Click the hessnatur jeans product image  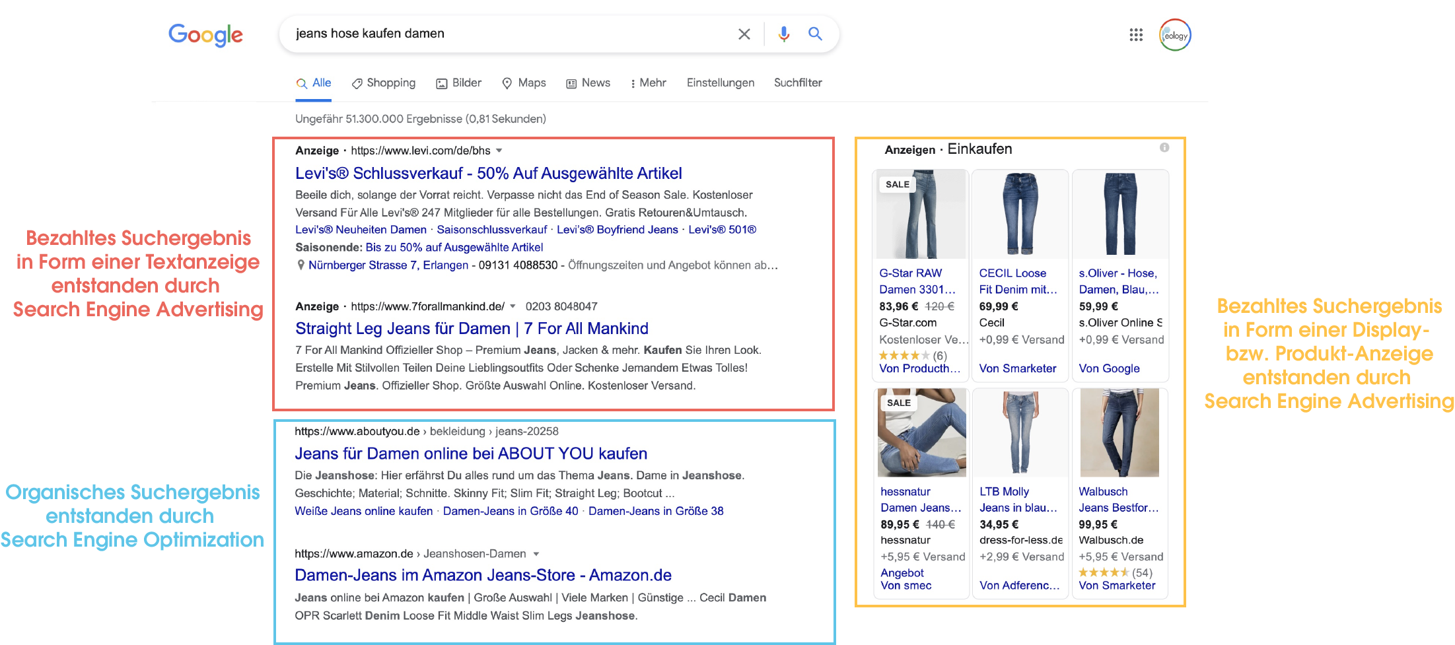point(921,432)
